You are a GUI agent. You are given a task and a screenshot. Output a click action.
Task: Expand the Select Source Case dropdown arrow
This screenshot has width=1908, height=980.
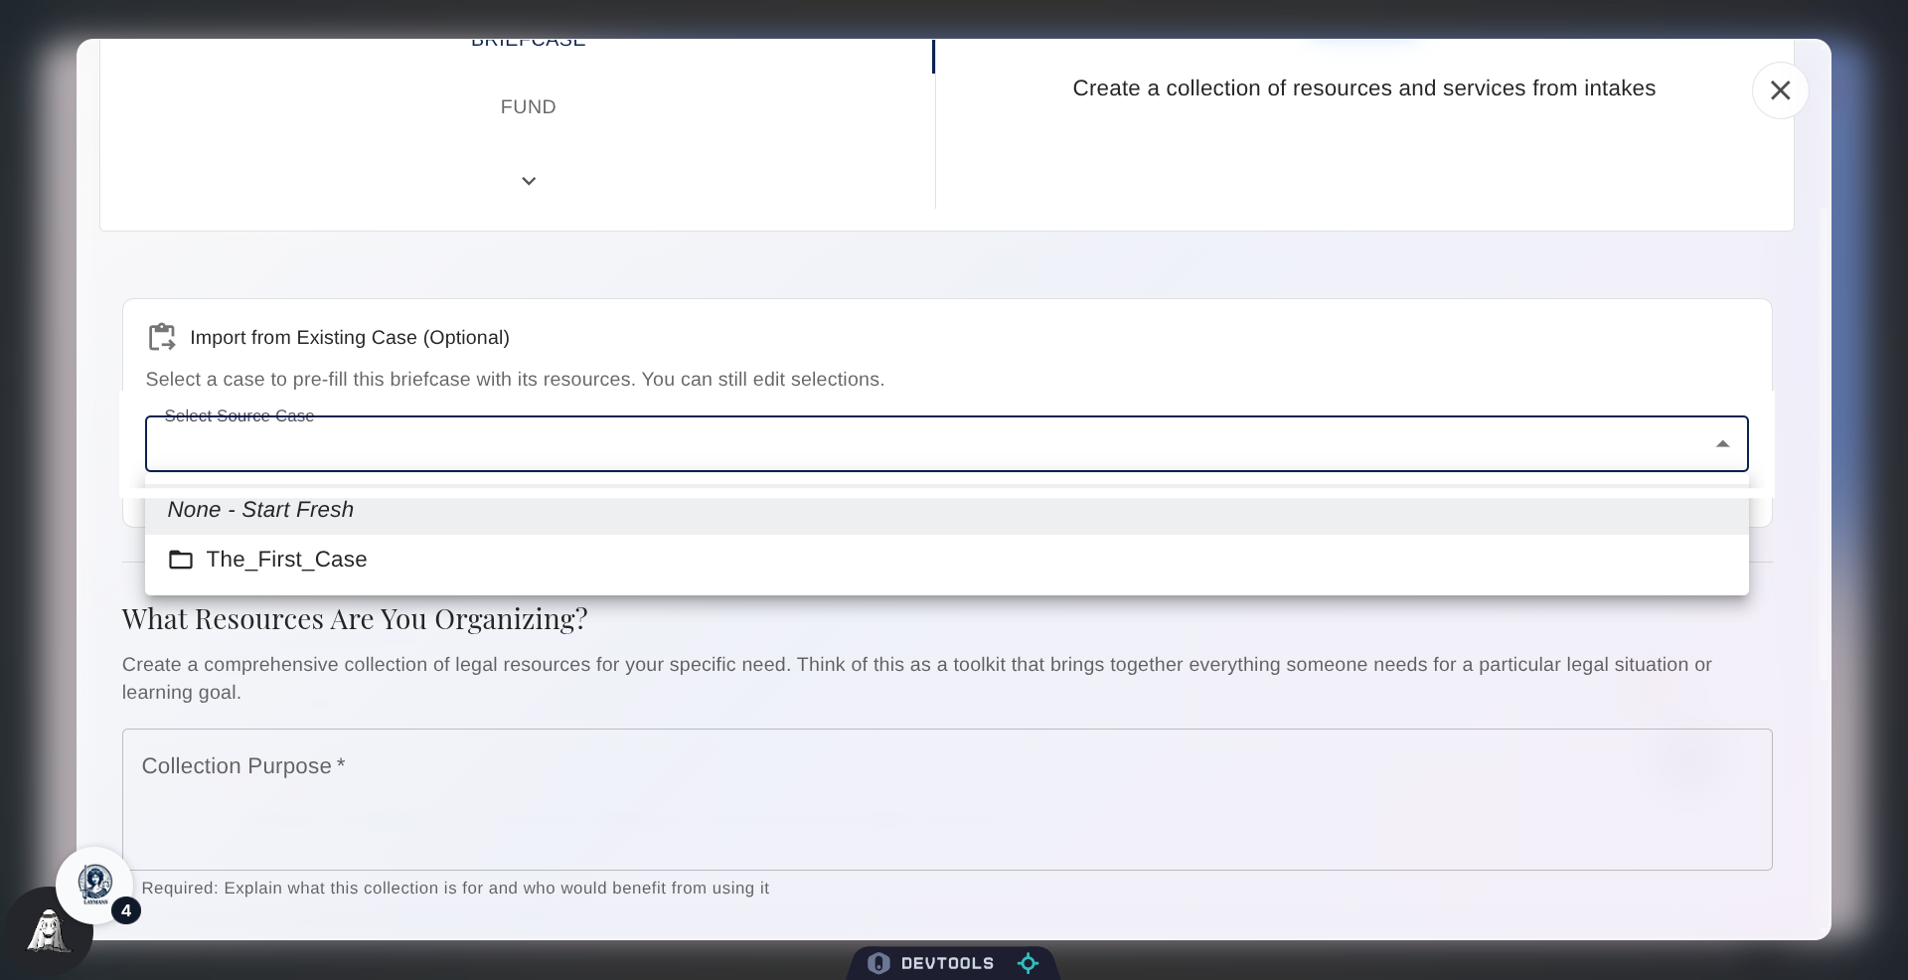1723,443
